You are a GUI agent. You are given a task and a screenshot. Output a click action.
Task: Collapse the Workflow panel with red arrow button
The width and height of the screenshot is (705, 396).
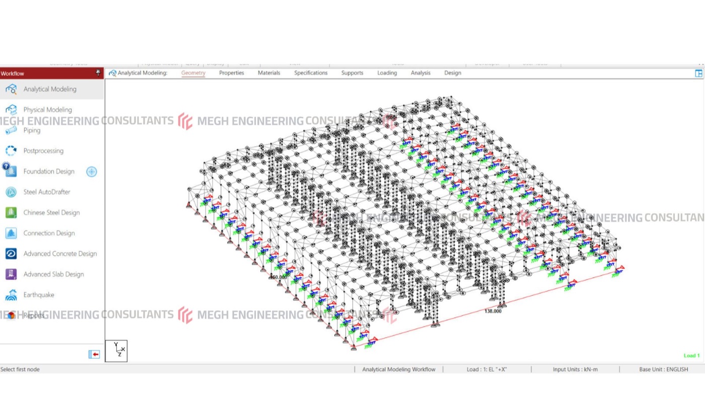click(94, 354)
